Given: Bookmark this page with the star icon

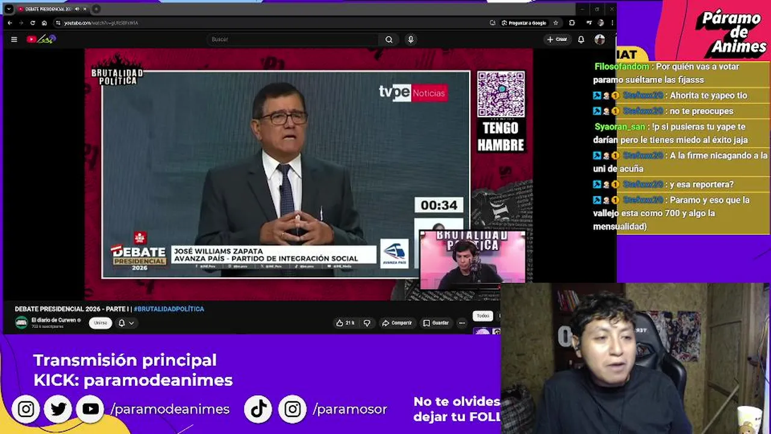Looking at the screenshot, I should (555, 23).
